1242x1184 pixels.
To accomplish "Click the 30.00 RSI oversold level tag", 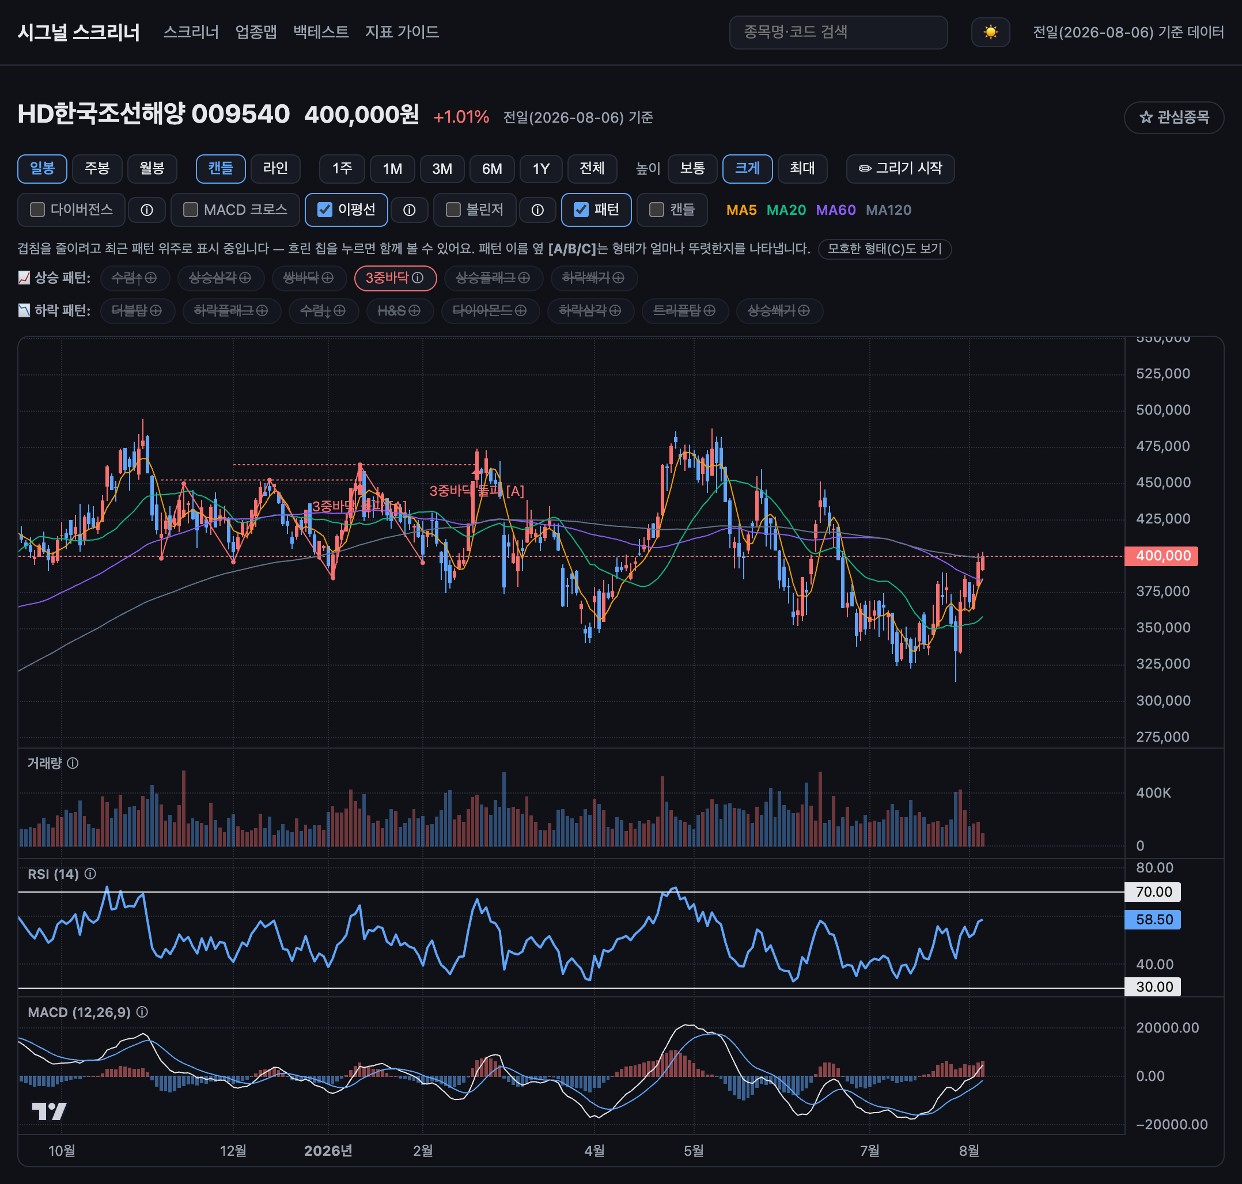I will pos(1153,986).
